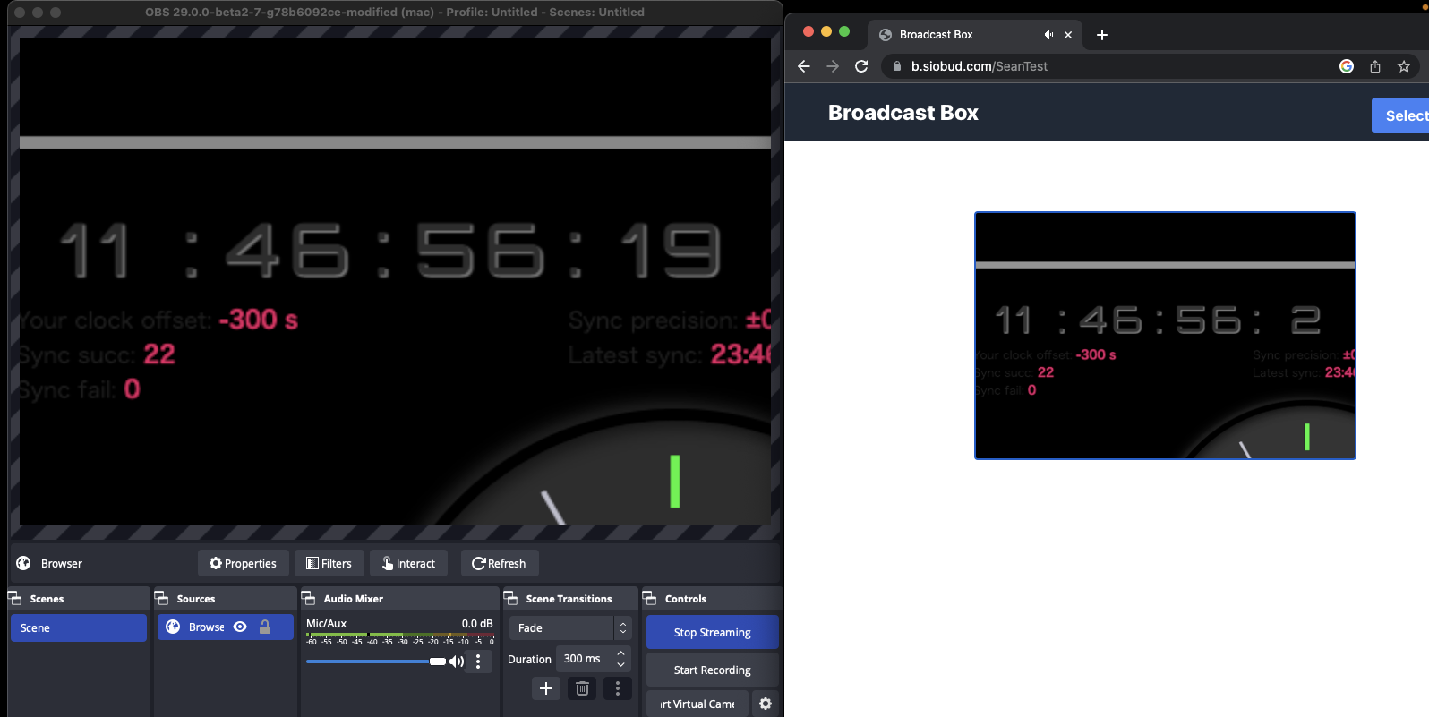
Task: Open Mic/Aux options three-dot menu
Action: click(x=478, y=662)
